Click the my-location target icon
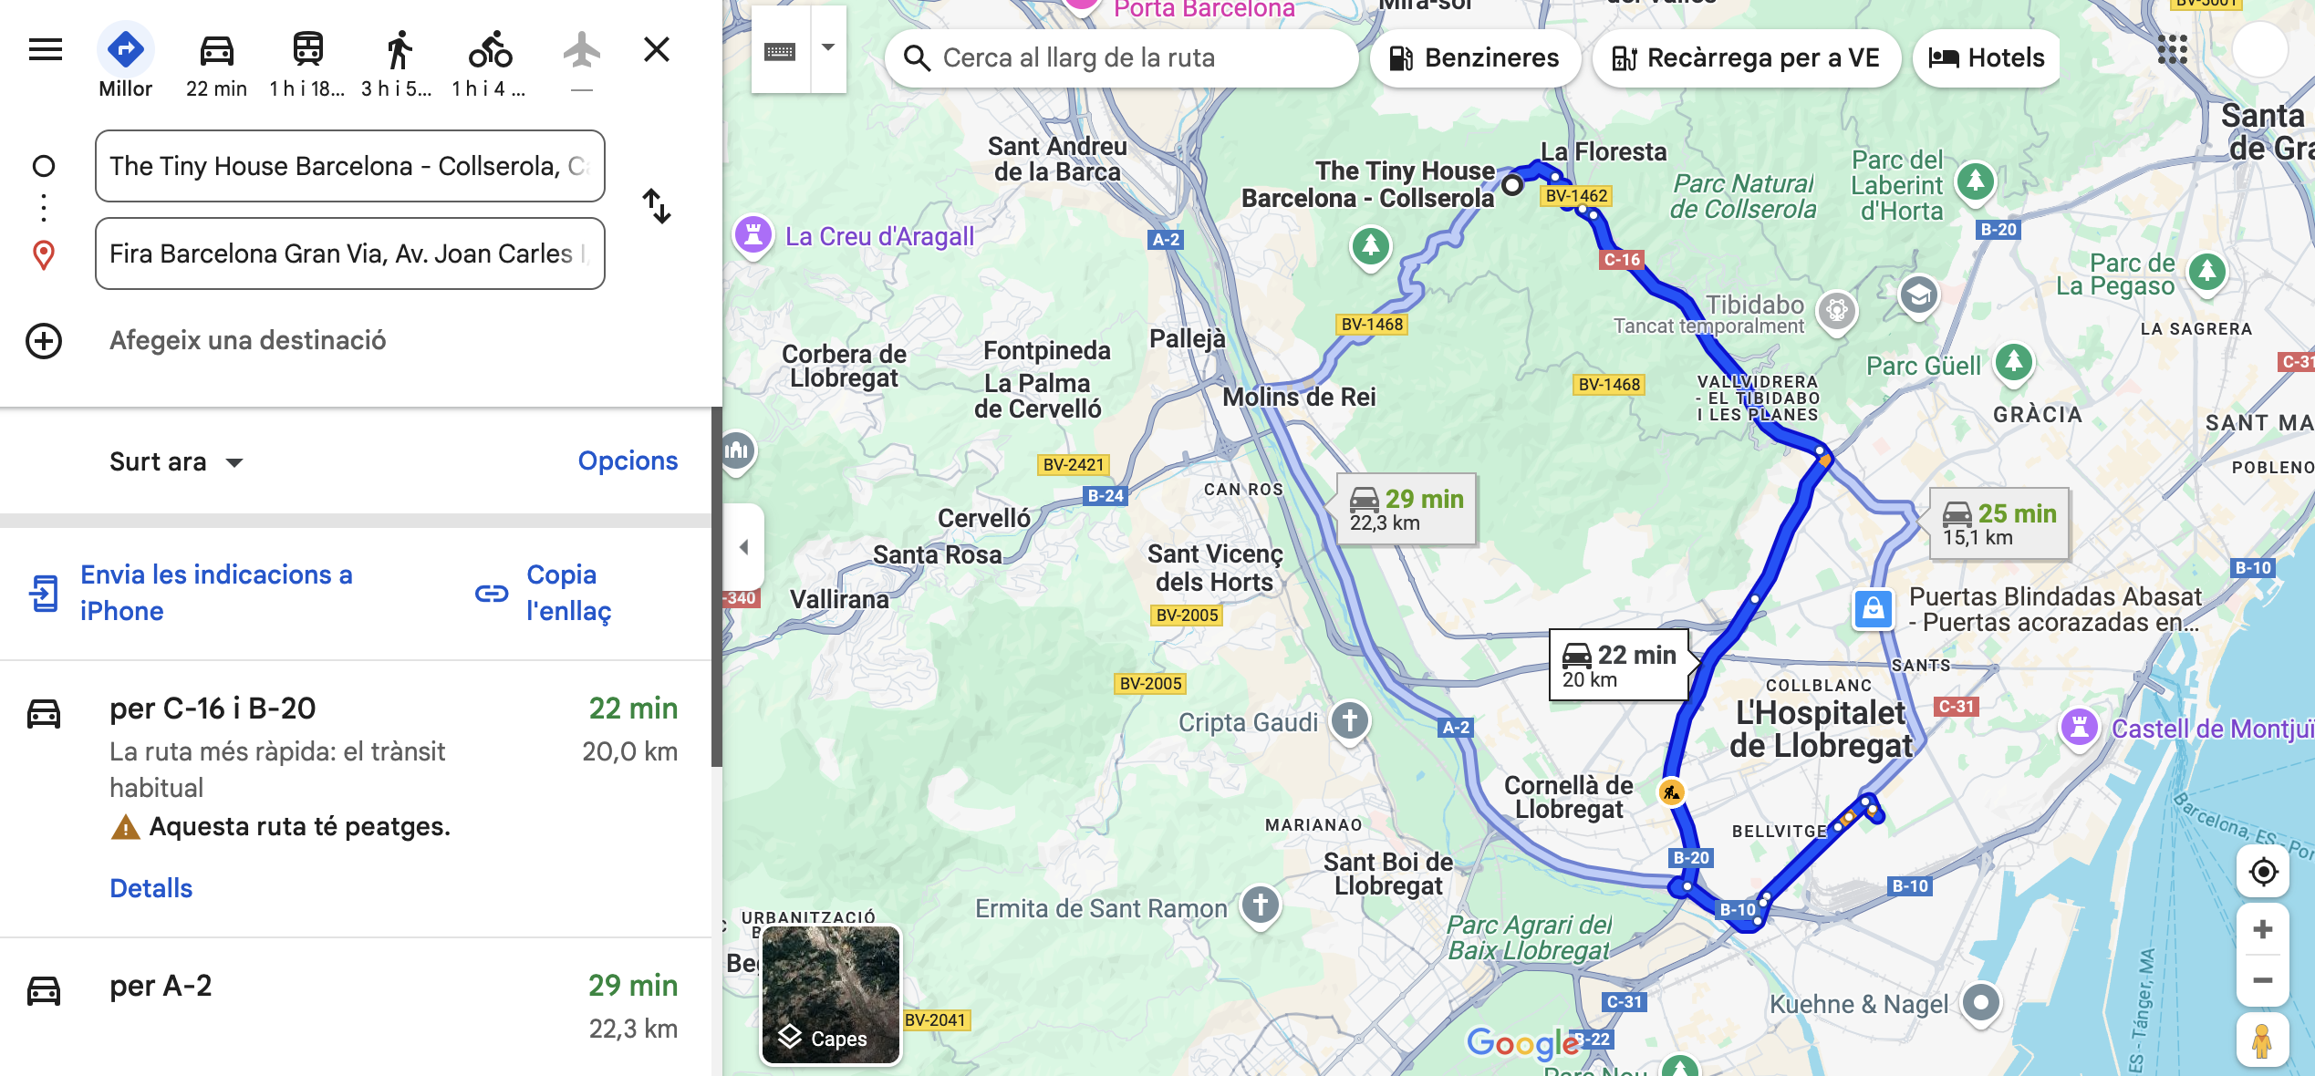Image resolution: width=2315 pixels, height=1076 pixels. pos(2263,873)
